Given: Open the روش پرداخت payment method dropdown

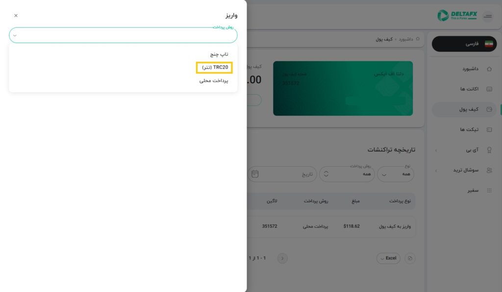Looking at the screenshot, I should point(123,35).
